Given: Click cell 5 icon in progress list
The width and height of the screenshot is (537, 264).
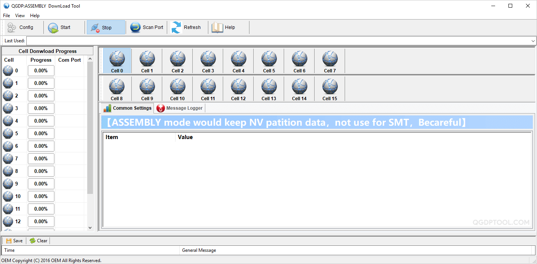Looking at the screenshot, I should (x=8, y=133).
